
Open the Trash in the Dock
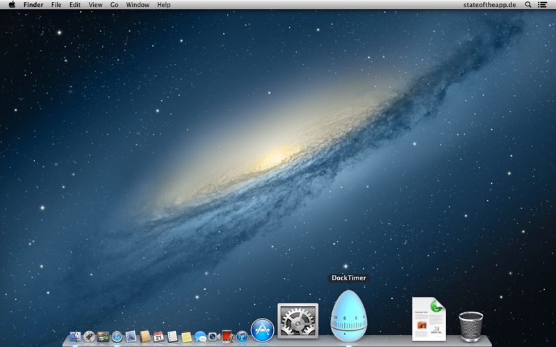(471, 325)
